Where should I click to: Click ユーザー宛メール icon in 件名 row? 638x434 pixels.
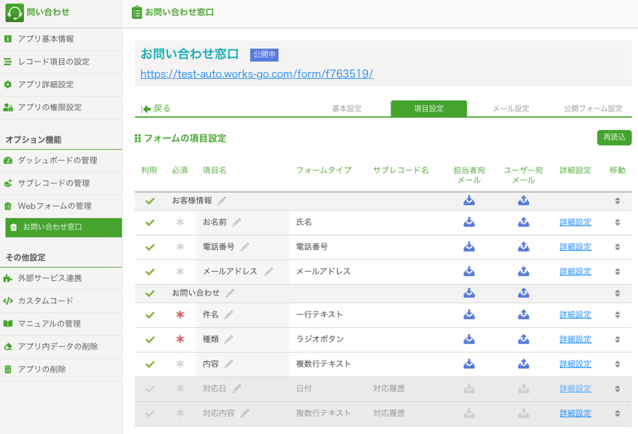pyautogui.click(x=523, y=315)
